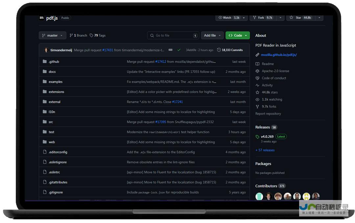This screenshot has width=355, height=223.
Task: Open the docs folder
Action: (52, 71)
